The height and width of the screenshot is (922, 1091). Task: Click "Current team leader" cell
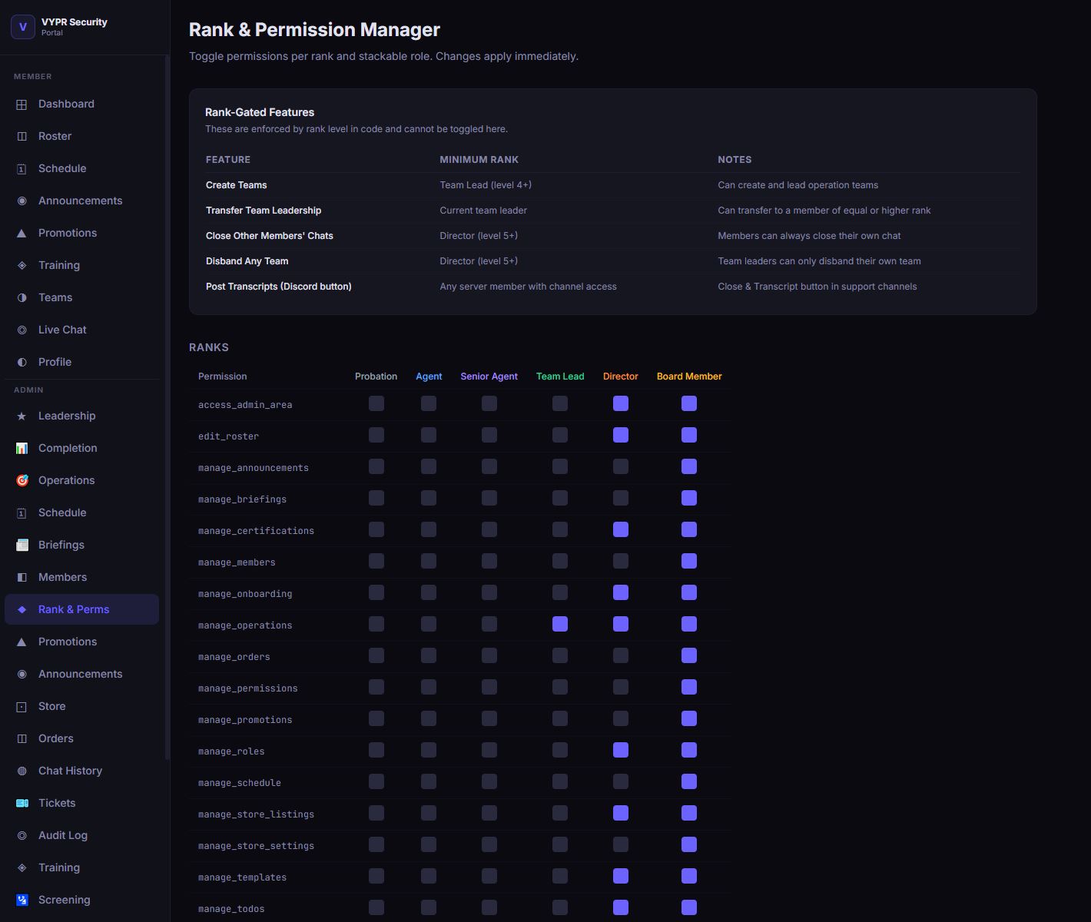(483, 211)
